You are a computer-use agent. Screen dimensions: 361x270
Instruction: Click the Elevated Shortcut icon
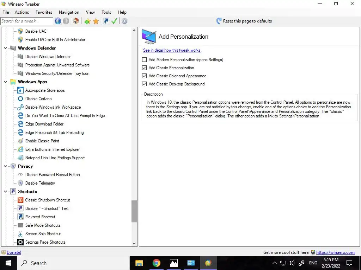point(20,217)
